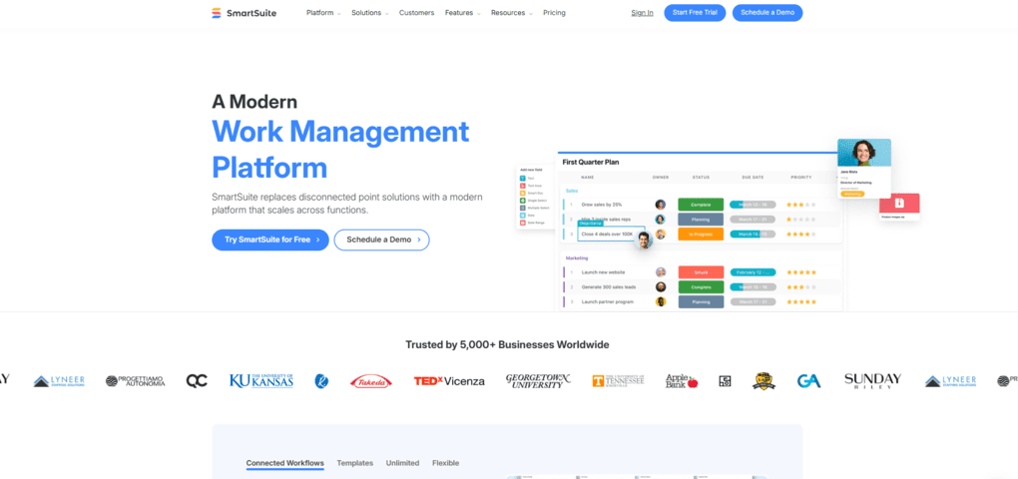Click due date bar for Close 4 deals
The width and height of the screenshot is (1018, 479).
pos(753,235)
